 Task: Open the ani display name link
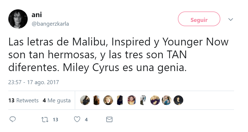tap(37, 15)
